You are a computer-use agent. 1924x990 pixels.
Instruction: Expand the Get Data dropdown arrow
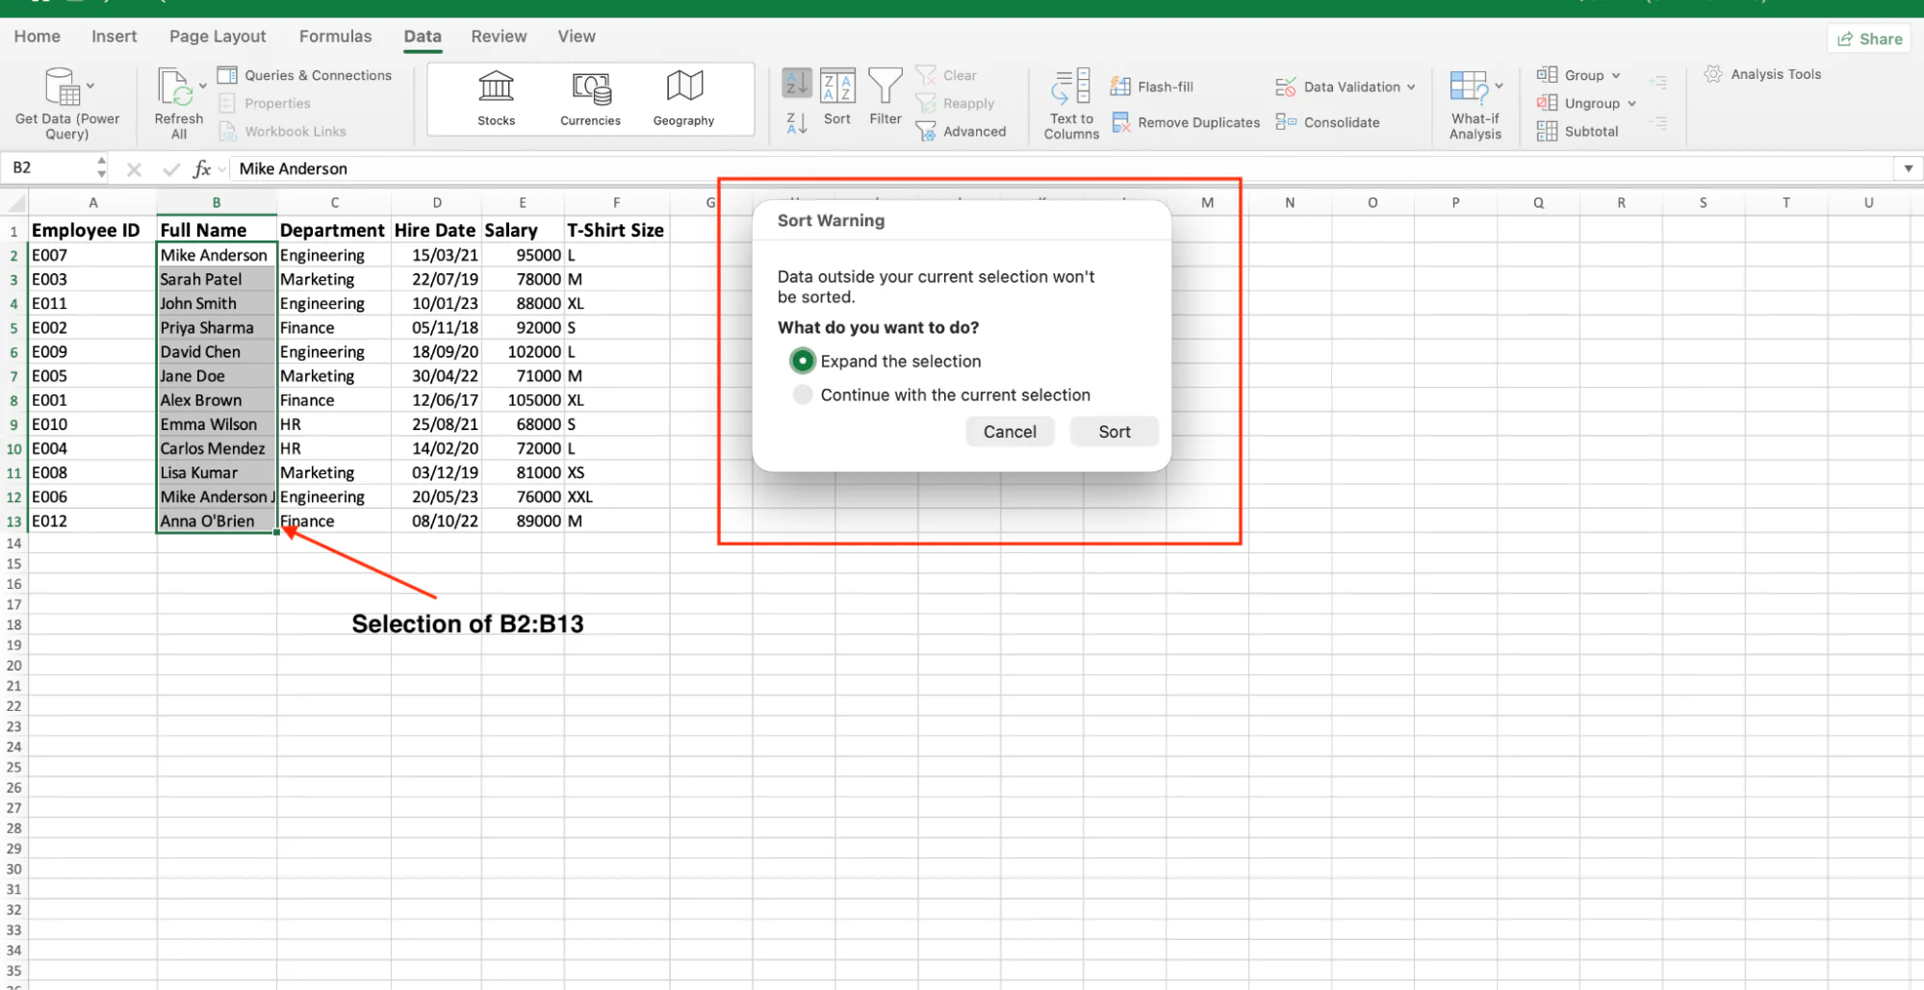click(90, 86)
